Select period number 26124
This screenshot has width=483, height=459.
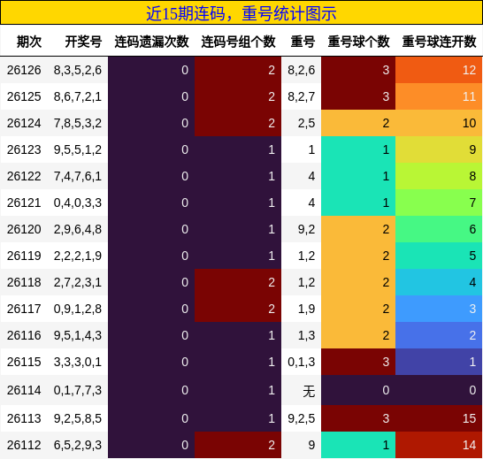coord(24,123)
